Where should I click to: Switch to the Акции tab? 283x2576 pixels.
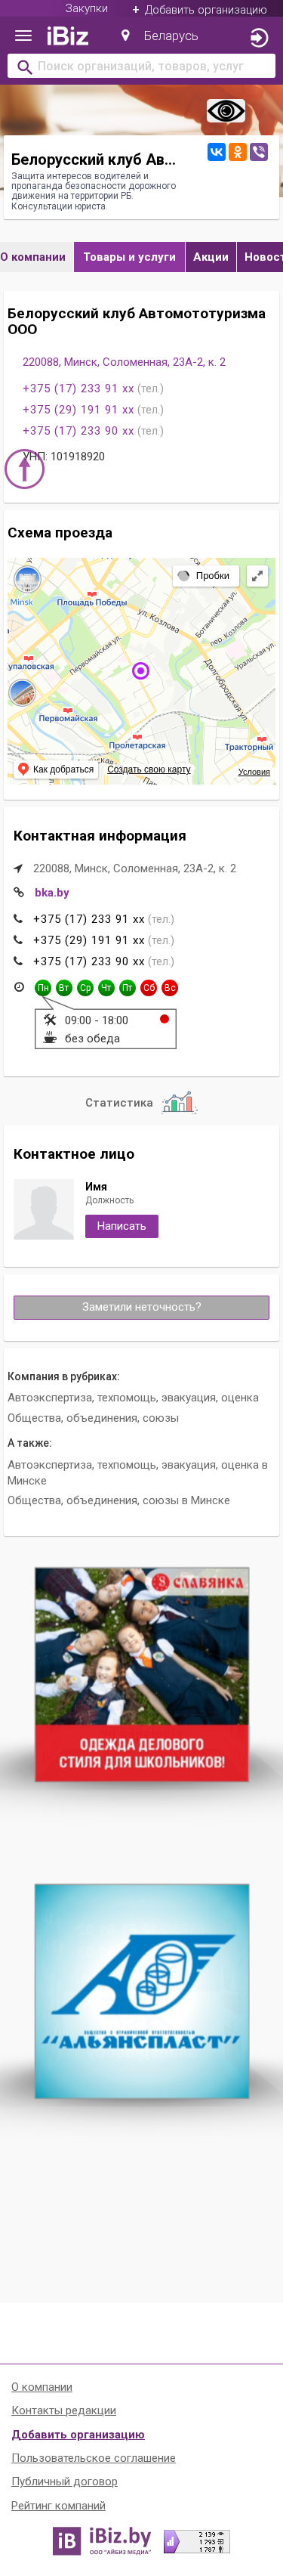[210, 257]
